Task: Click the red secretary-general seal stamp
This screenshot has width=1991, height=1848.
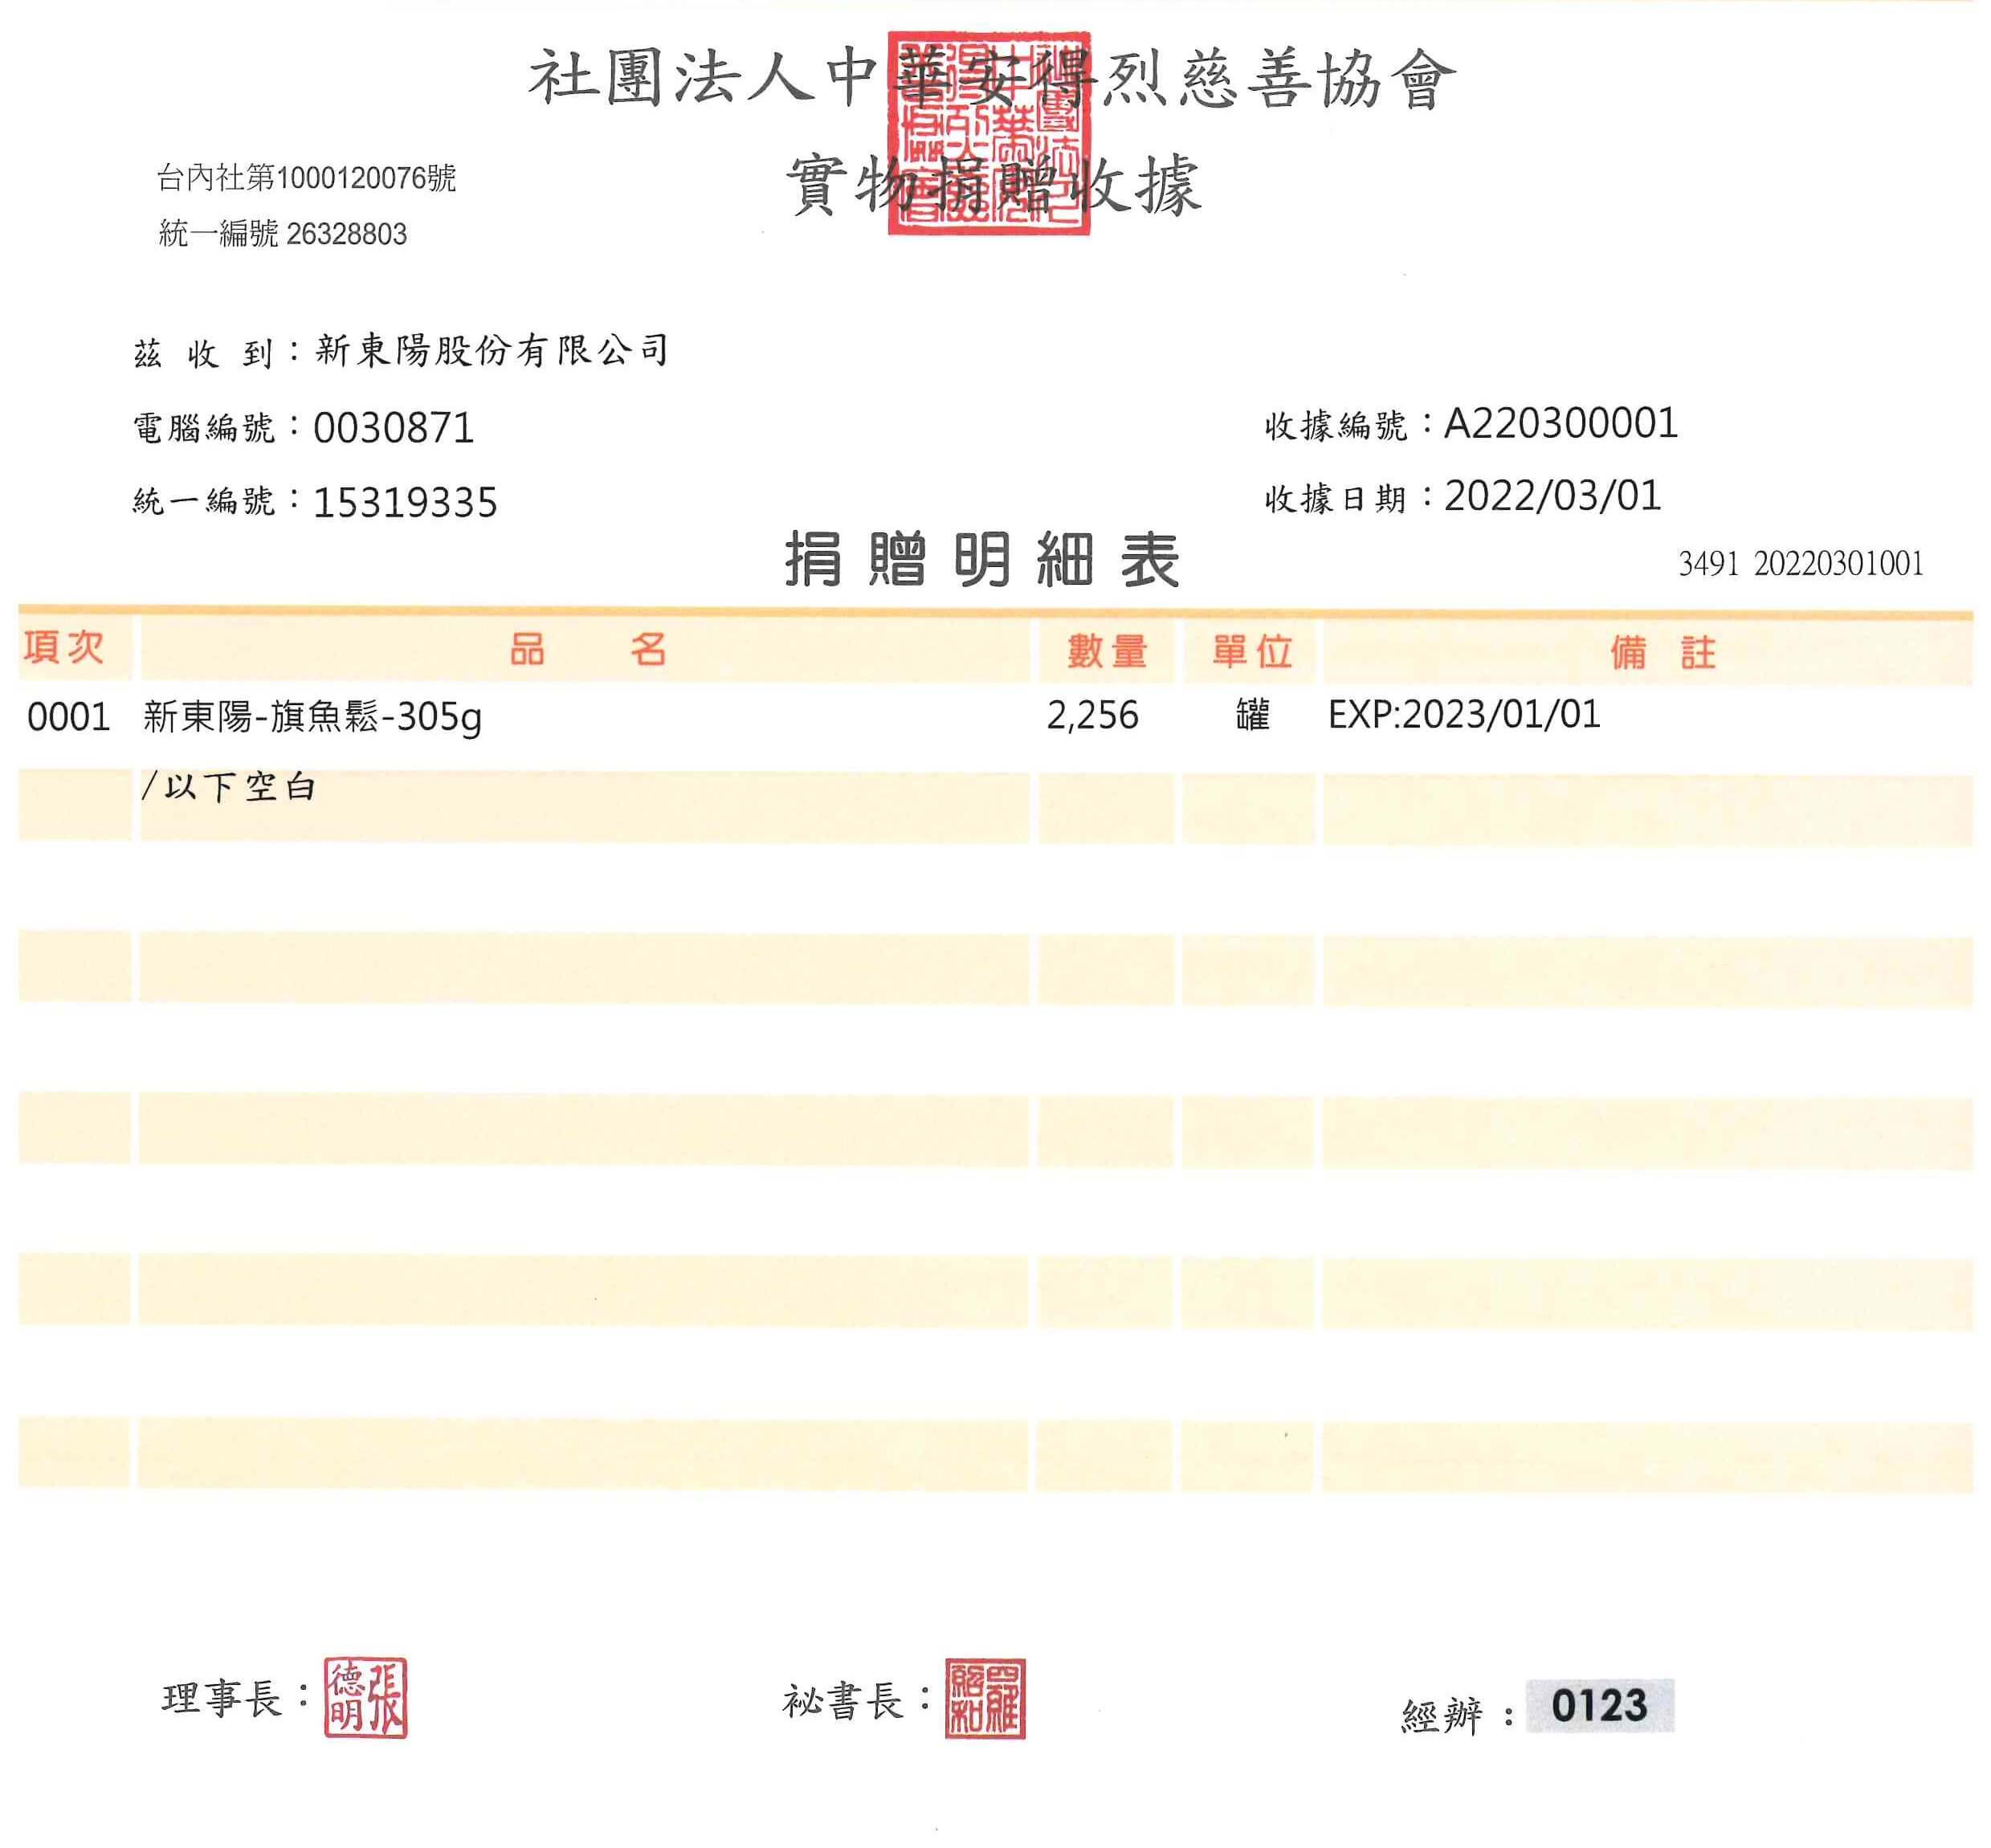Action: pyautogui.click(x=985, y=1699)
